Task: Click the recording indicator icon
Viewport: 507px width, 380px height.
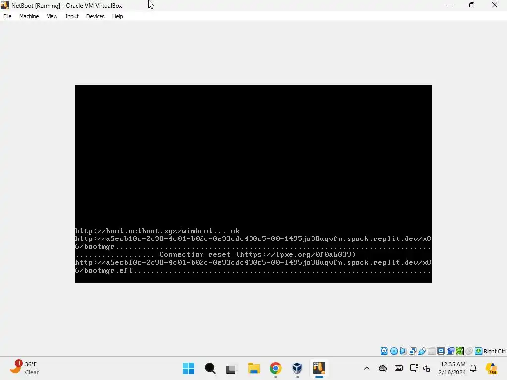Action: click(450, 351)
